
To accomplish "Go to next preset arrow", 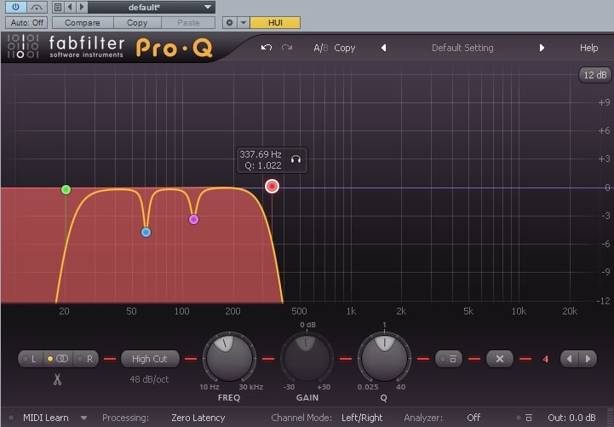I will (x=542, y=48).
